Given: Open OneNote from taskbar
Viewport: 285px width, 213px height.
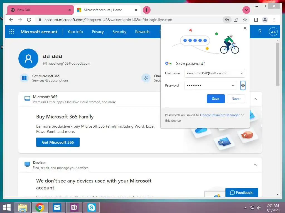Looking at the screenshot, I should [x=74, y=207].
